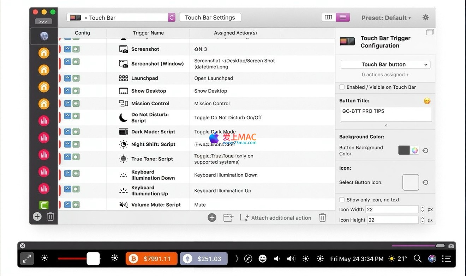
Task: Click the Touch Bar Settings button
Action: point(210,18)
